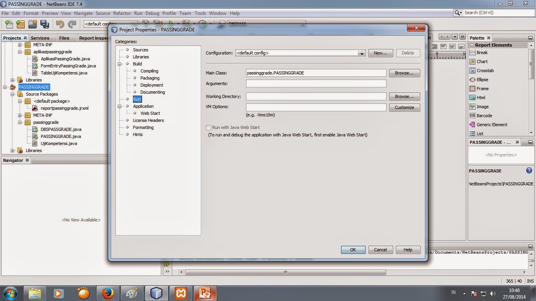Viewport: 536px width, 301px height.
Task: Click the Customize button for VM Options
Action: point(405,107)
